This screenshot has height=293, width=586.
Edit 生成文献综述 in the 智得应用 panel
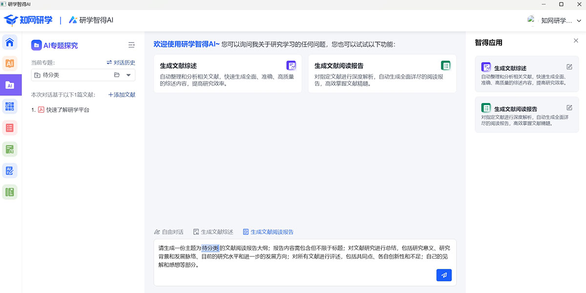tap(569, 67)
